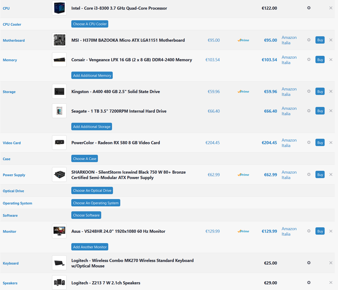
Task: Buy the Corsair Vengeance memory
Action: 320,60
